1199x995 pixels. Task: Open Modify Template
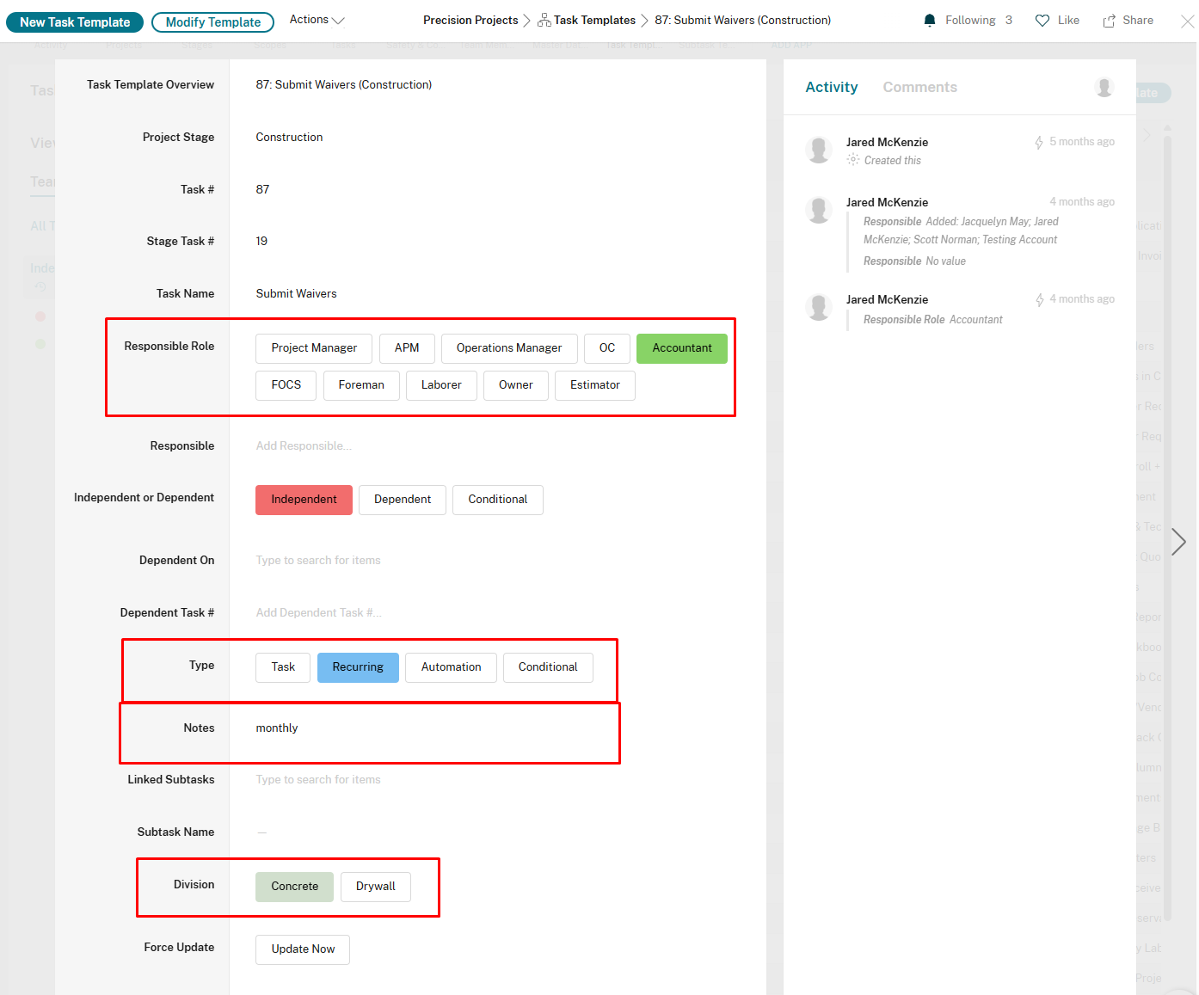(212, 21)
